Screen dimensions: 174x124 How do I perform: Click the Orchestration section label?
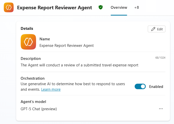33,78
